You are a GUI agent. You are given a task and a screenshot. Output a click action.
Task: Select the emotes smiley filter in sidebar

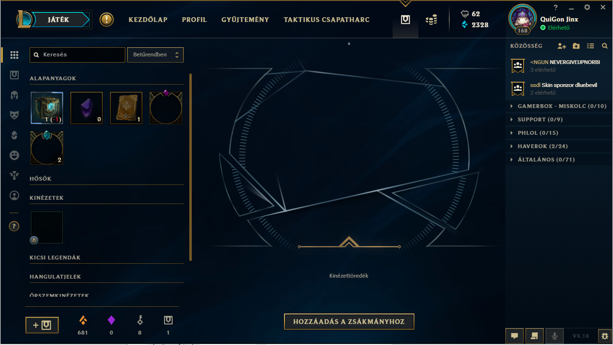14,155
